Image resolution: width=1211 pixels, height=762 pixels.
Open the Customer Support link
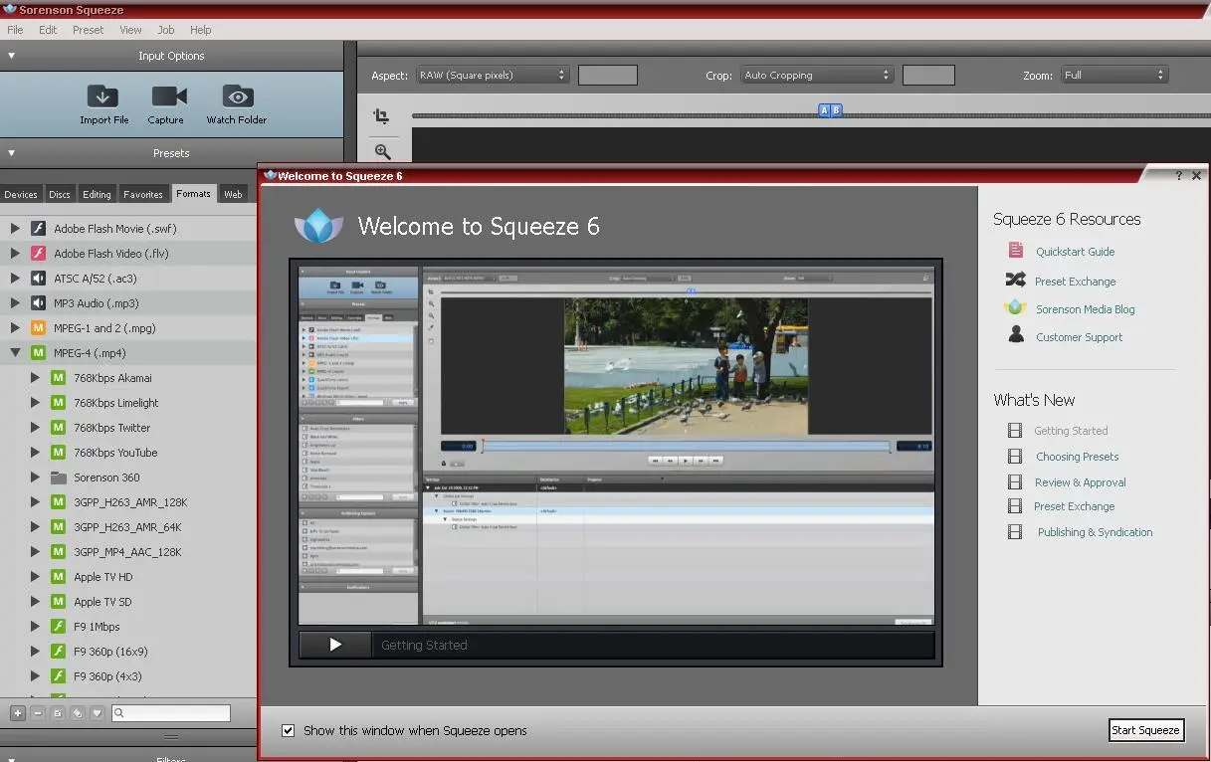pos(1079,337)
